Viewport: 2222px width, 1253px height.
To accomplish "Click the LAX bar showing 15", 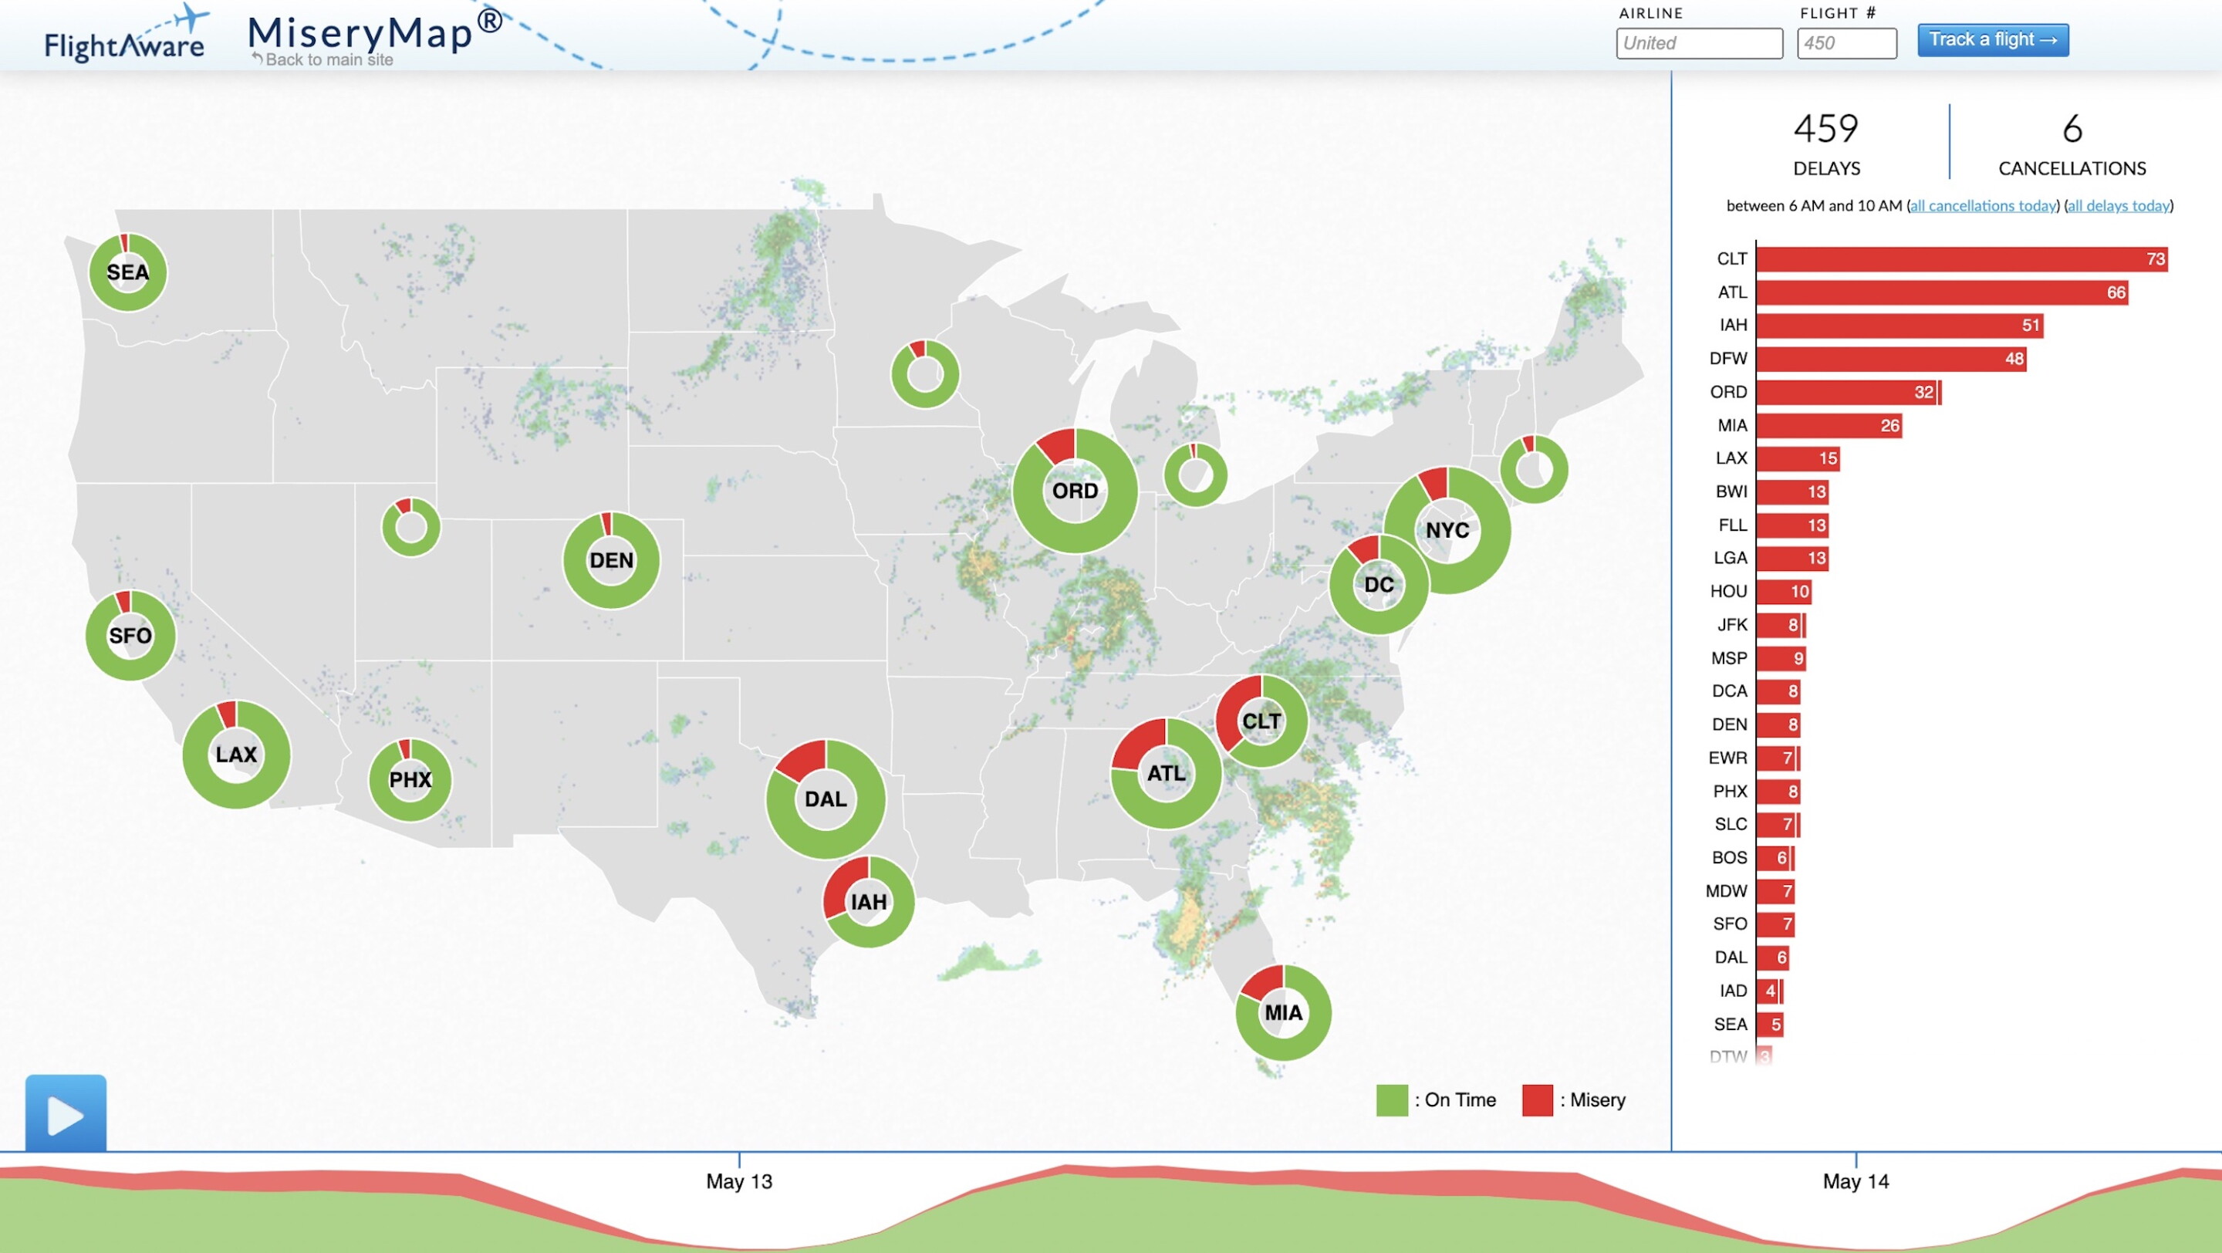I will click(x=1798, y=458).
